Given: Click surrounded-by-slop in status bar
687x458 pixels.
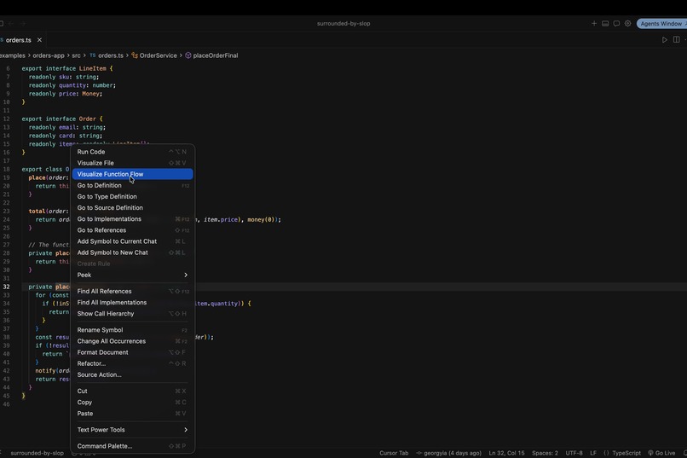Looking at the screenshot, I should pos(38,453).
